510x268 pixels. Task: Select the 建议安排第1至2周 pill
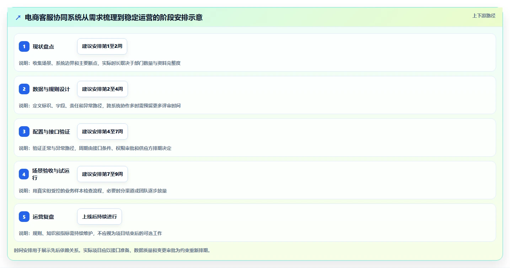click(102, 46)
